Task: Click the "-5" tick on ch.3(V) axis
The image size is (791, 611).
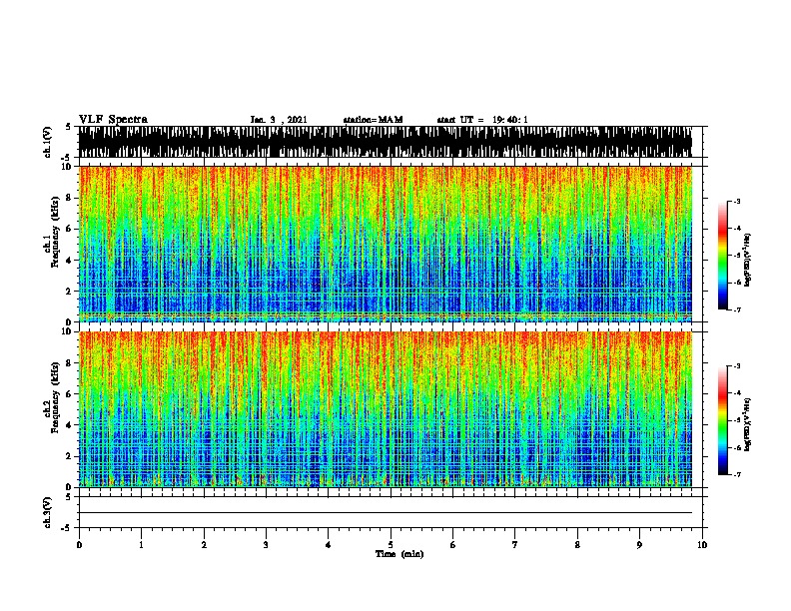Action: point(67,528)
